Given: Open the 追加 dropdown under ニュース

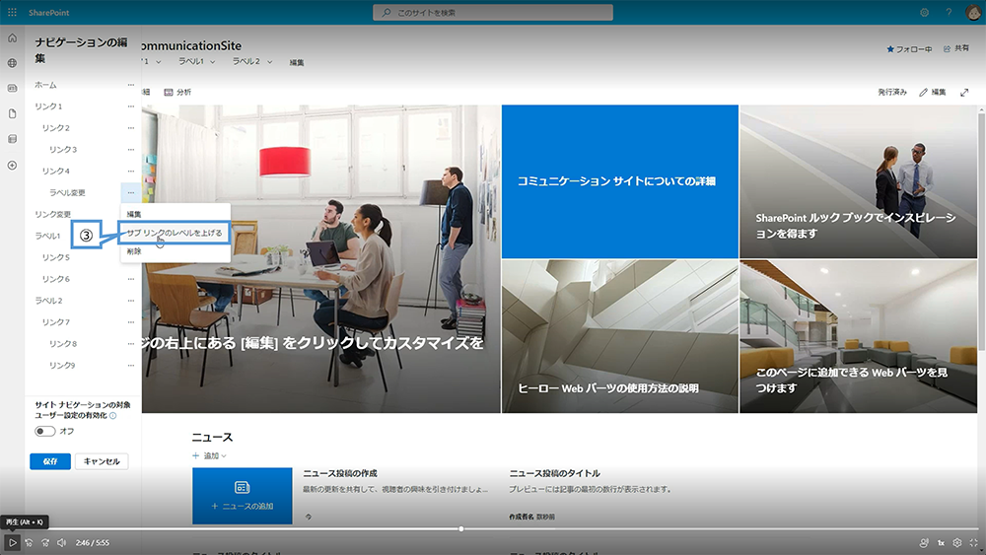Looking at the screenshot, I should click(209, 455).
